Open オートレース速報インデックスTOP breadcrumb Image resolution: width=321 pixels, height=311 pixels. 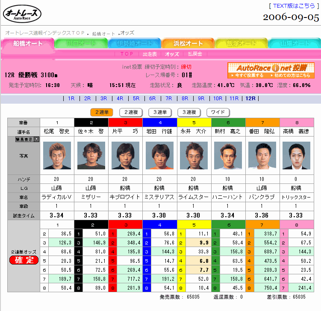[x=45, y=33]
